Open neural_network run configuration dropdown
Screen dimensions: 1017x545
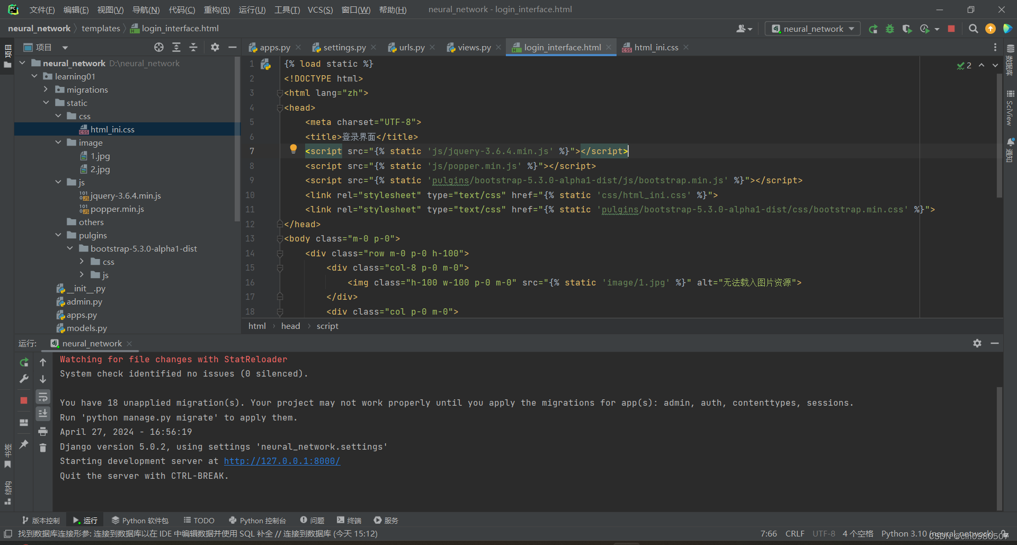click(813, 29)
